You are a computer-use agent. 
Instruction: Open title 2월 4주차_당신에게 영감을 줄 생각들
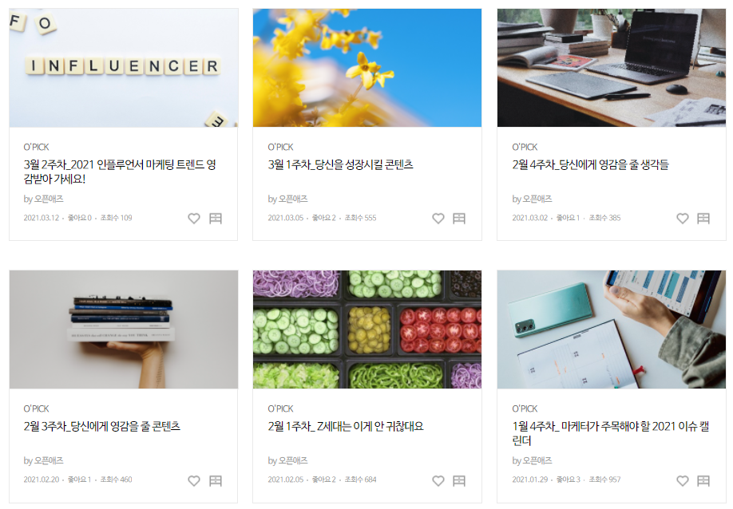pos(590,164)
